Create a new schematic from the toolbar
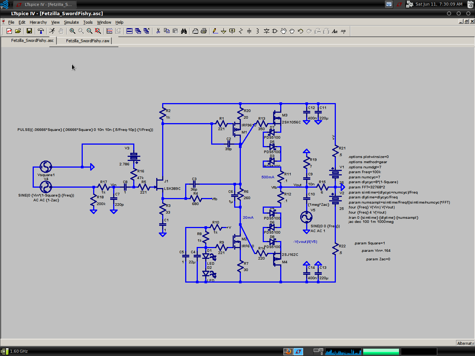The width and height of the screenshot is (475, 356). click(9, 31)
